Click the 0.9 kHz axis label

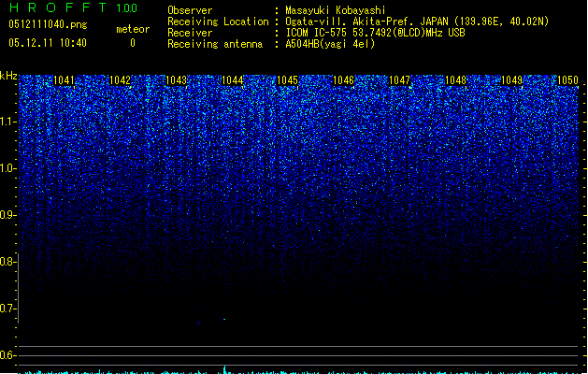click(7, 215)
